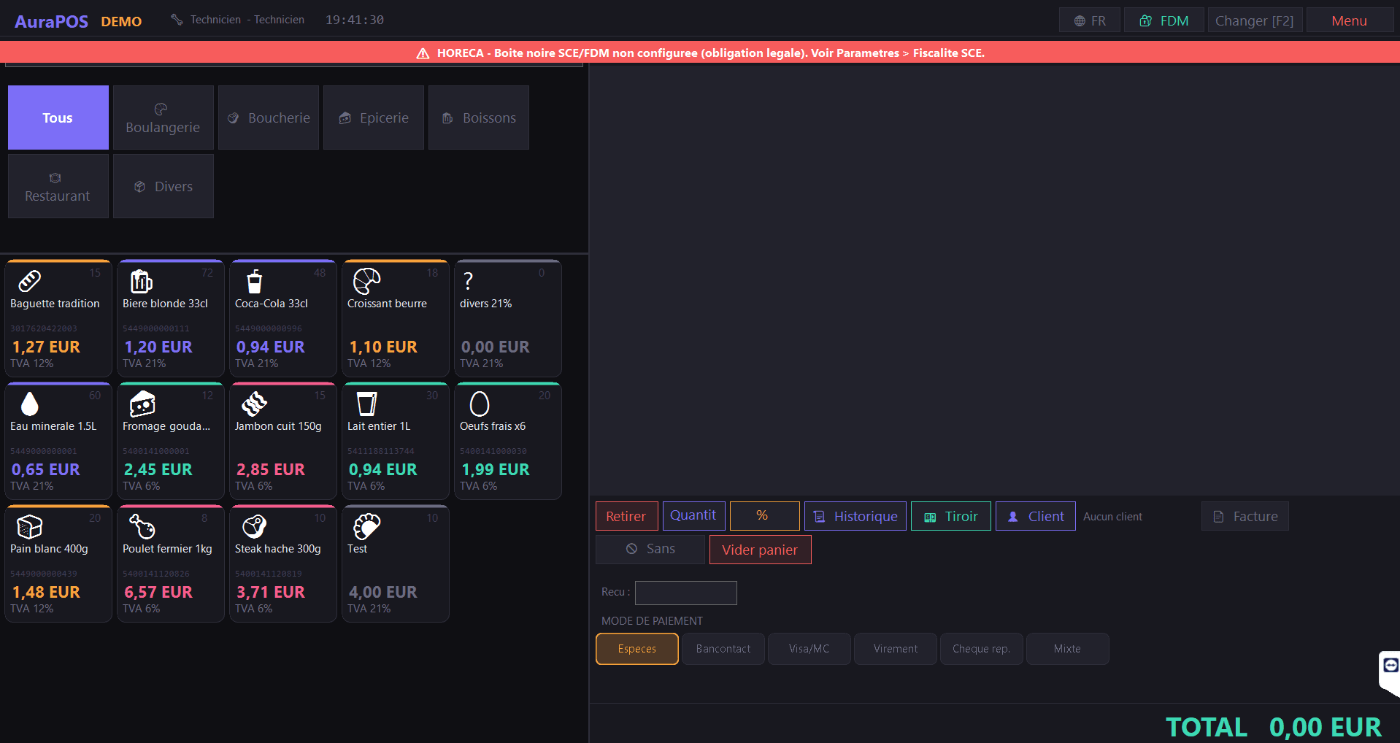Open the Boissons category tab
Image resolution: width=1400 pixels, height=743 pixels.
click(479, 118)
